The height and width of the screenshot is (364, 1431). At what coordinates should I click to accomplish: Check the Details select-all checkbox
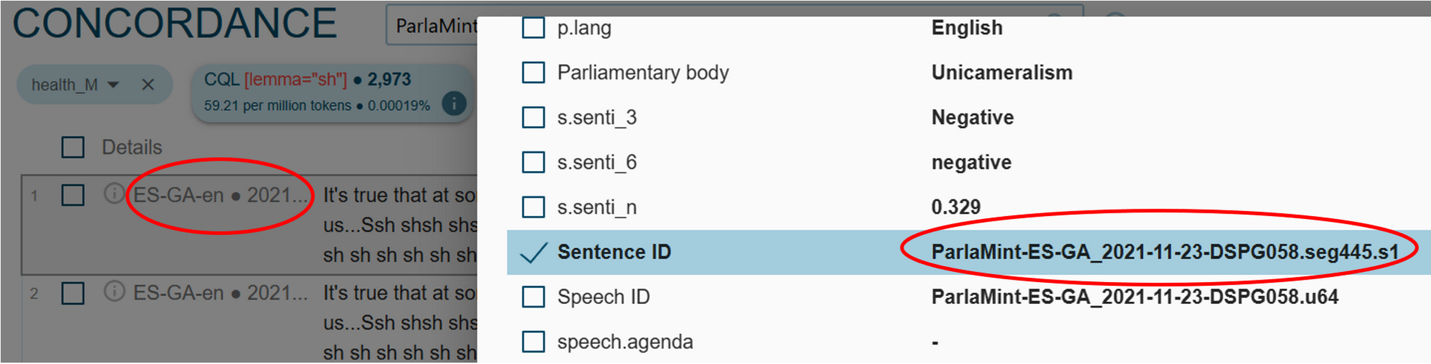point(72,147)
